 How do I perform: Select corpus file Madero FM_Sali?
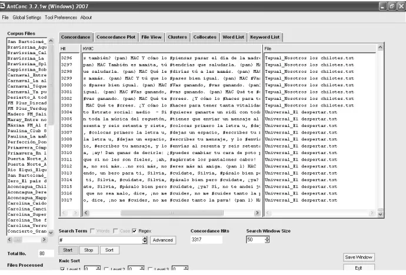[27, 114]
